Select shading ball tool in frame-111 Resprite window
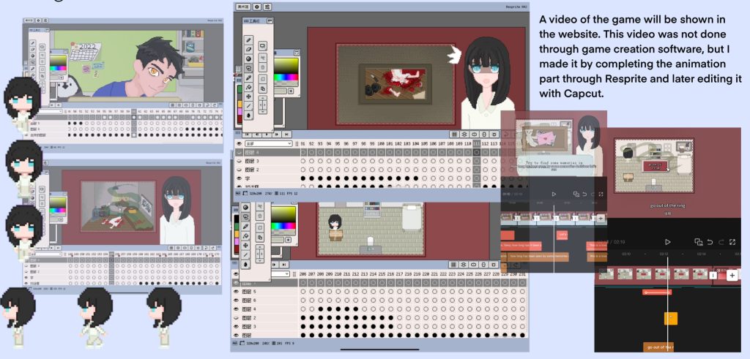This screenshot has width=750, height=359. point(249,58)
